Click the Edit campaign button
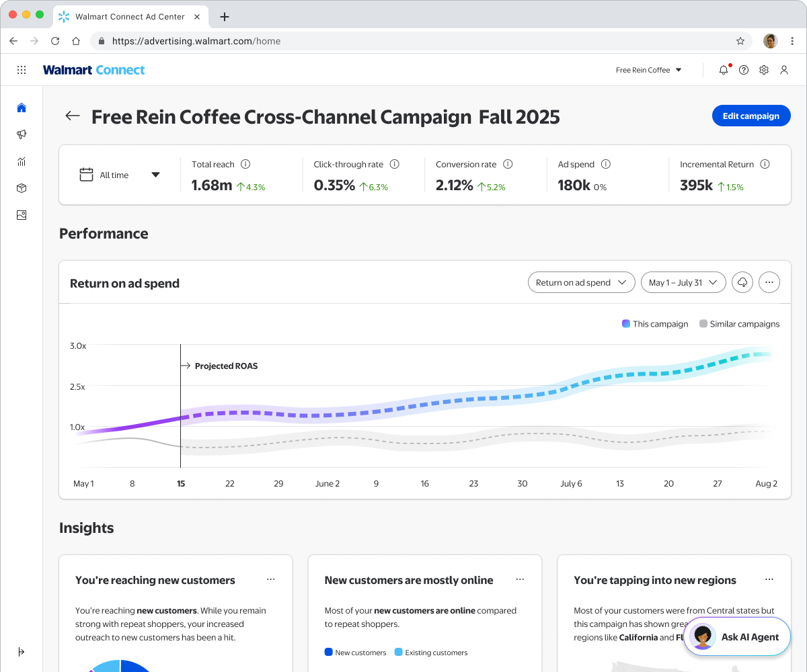Screen dimensions: 807x672 click(751, 116)
